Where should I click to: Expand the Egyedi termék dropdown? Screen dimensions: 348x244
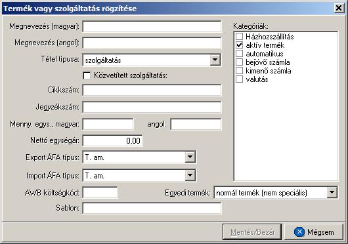[x=332, y=192]
